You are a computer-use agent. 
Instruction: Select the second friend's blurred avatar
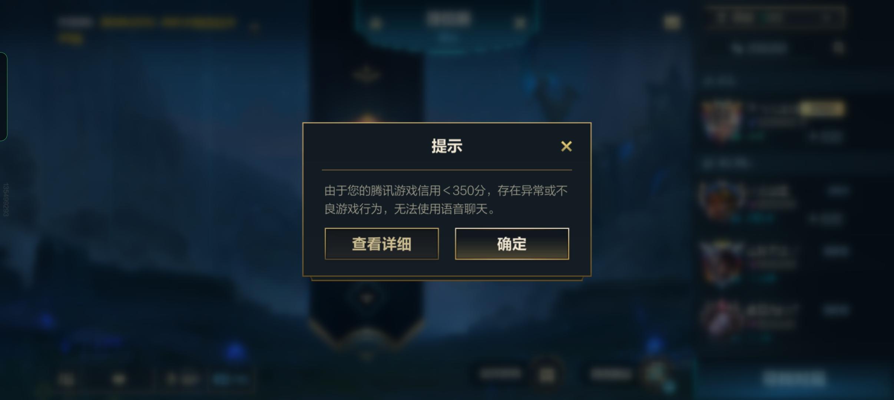[x=721, y=200]
